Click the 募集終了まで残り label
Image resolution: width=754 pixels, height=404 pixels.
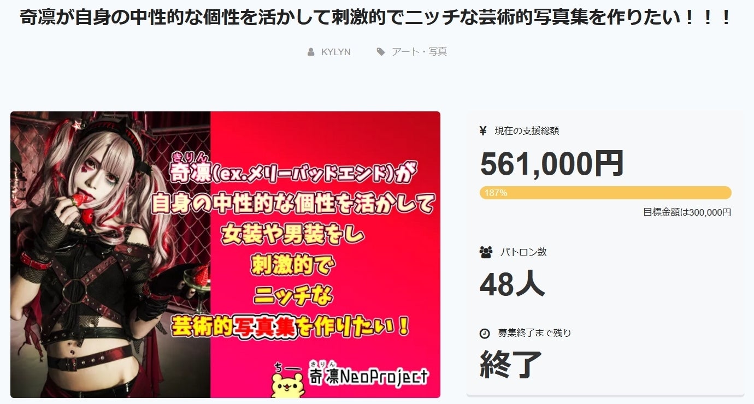(x=535, y=333)
